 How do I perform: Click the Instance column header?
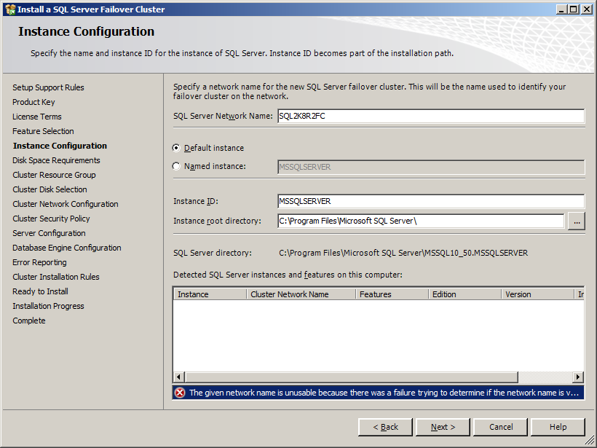click(210, 294)
